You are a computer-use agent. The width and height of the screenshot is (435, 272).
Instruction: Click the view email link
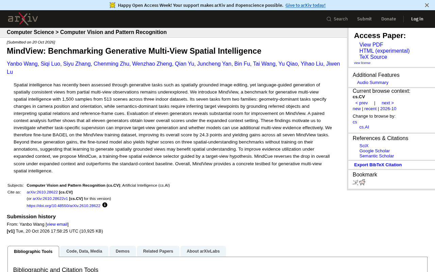[x=57, y=224]
